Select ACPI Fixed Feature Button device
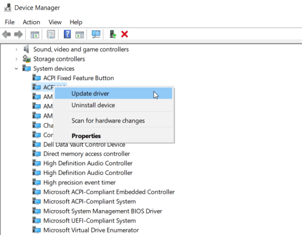 click(x=79, y=78)
